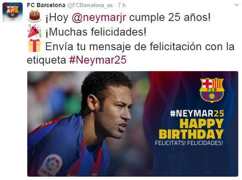The width and height of the screenshot is (242, 180).
Task: Click the #NEYMAR25 text in the image
Action: click(x=197, y=113)
